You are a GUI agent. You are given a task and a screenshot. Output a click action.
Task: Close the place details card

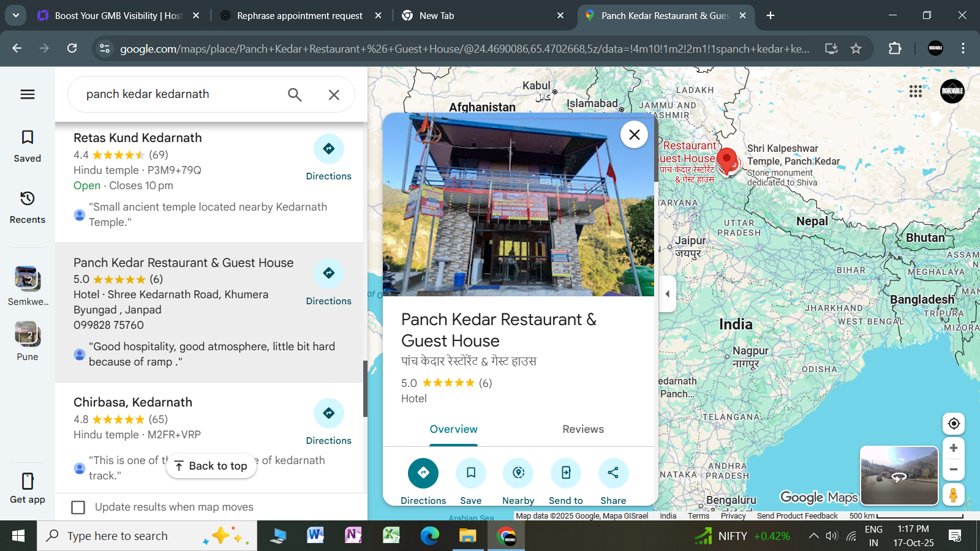tap(635, 135)
